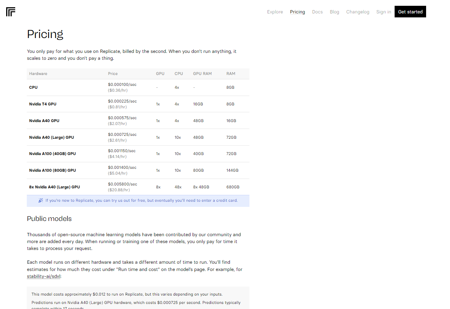
Task: Click the 48x CPU cell
Action: [178, 187]
